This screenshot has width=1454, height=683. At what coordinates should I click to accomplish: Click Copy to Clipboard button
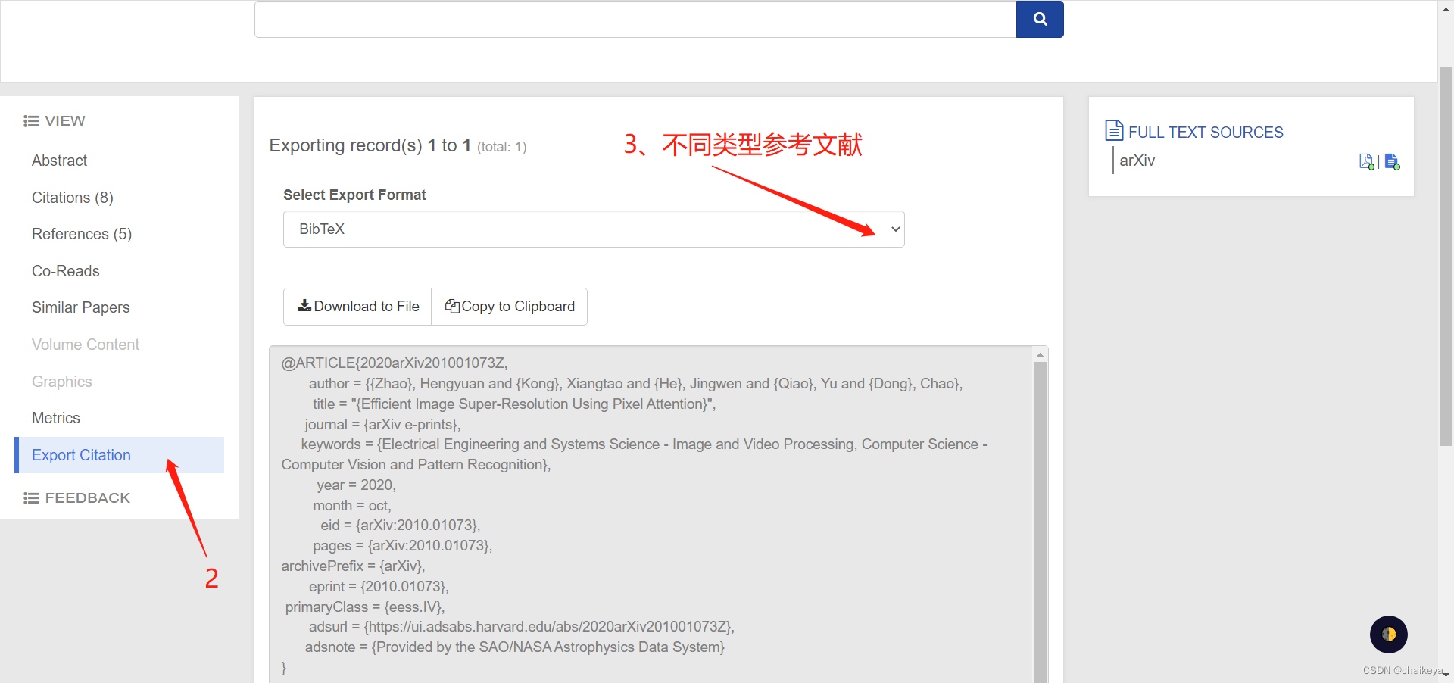(510, 307)
